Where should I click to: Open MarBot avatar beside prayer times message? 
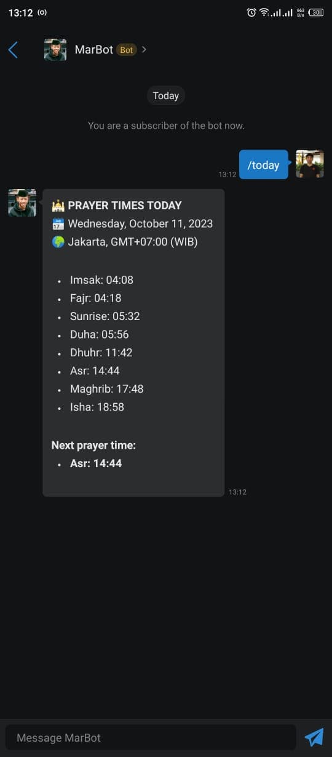[x=22, y=202]
